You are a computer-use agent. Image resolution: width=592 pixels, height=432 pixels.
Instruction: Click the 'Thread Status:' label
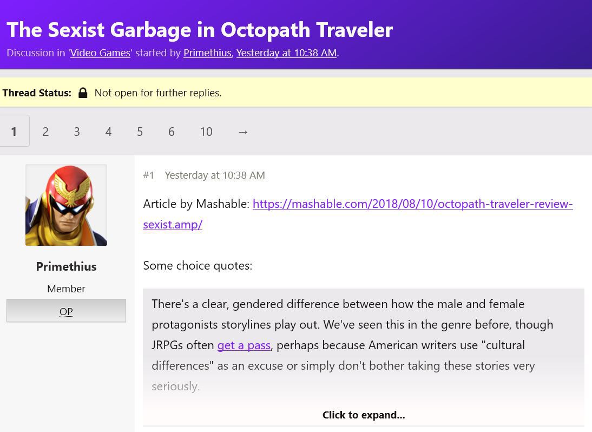(x=37, y=93)
